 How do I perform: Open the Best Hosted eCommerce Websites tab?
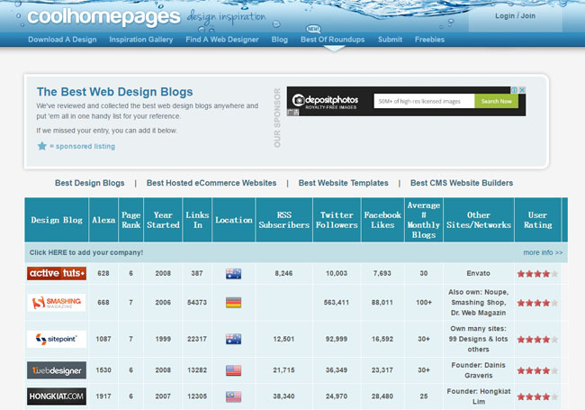211,183
